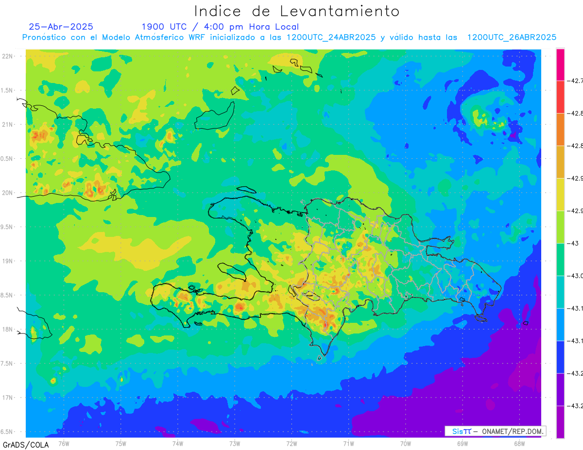Screen dimensions: 583x450
Task: Select the royal blue legend swatch
Action: tap(560, 357)
